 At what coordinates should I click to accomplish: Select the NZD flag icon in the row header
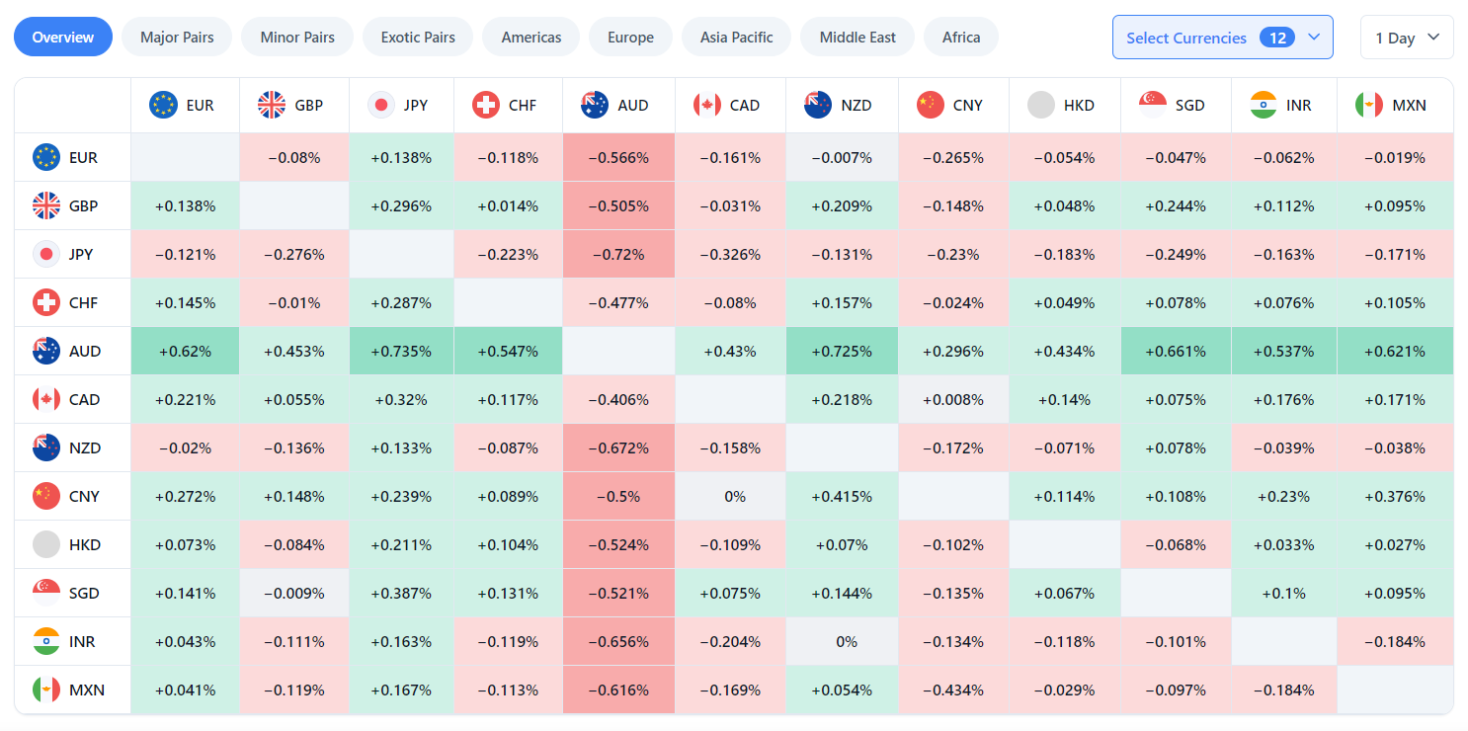[x=45, y=447]
